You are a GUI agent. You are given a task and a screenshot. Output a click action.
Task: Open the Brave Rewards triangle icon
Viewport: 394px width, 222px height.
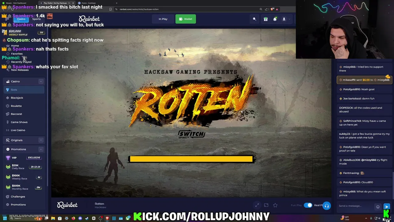pos(277,9)
